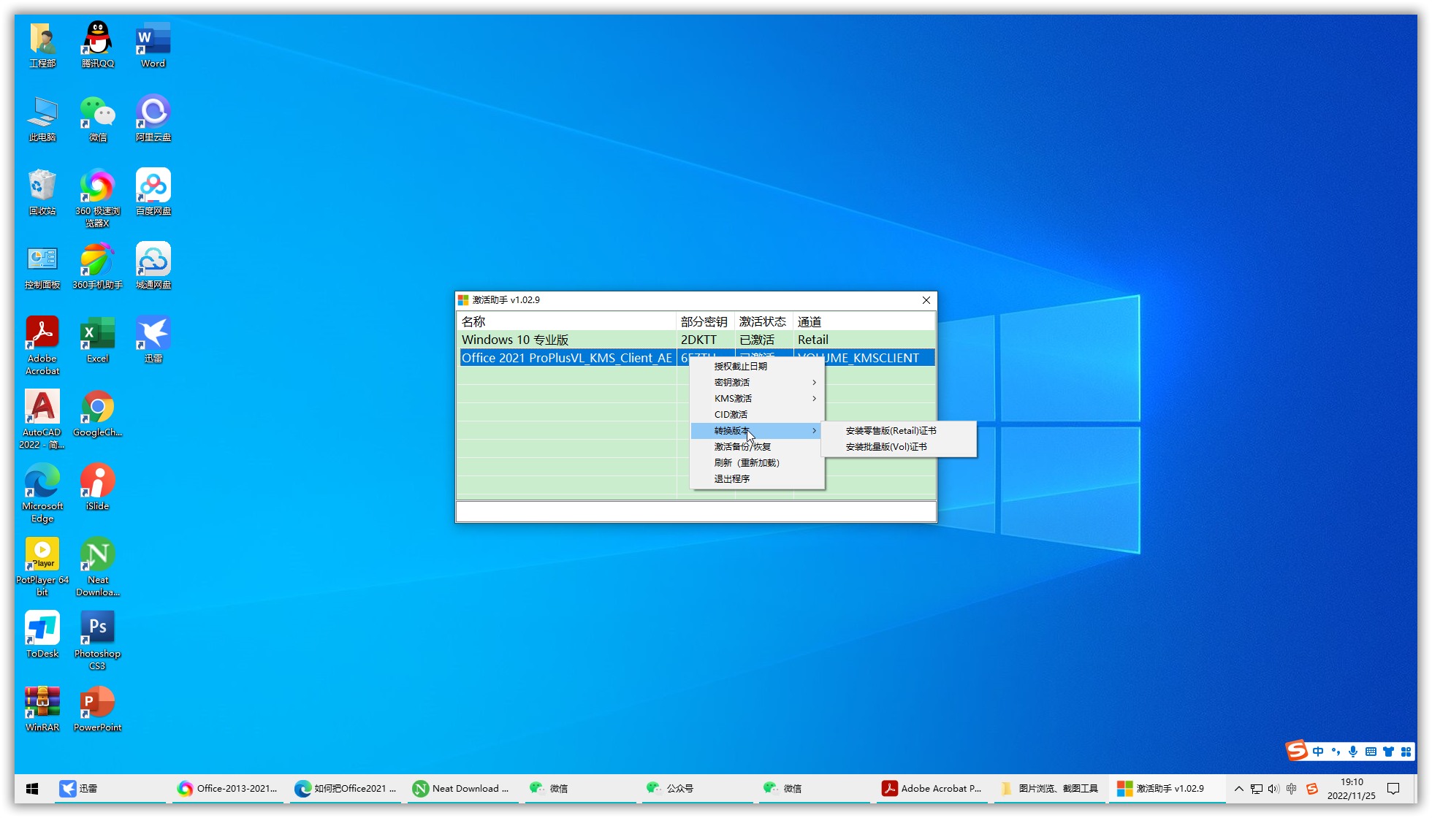
Task: Click the 名称 column header
Action: pos(567,321)
